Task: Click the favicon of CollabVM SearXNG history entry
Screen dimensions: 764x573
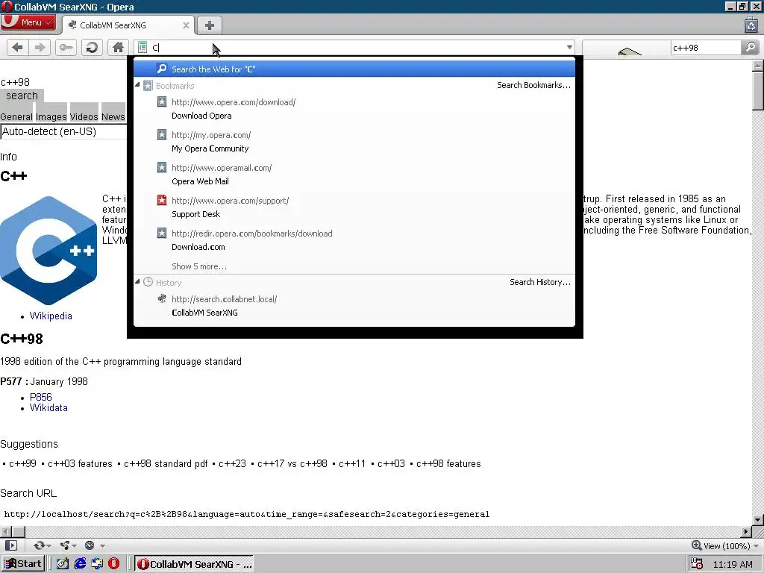Action: (x=162, y=298)
